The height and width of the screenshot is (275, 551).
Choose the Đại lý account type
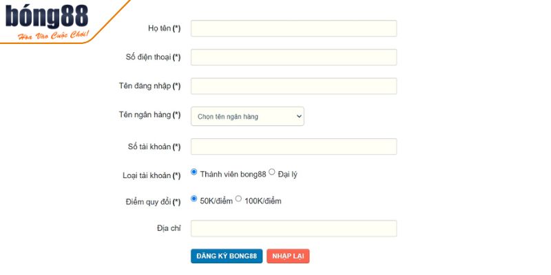(272, 172)
